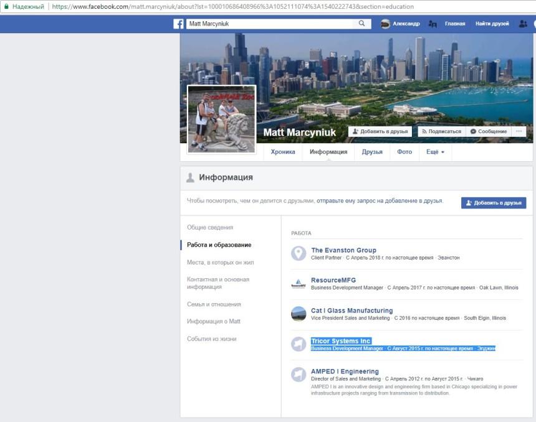Click the search magnifier icon
Screen dimensions: 536x422
coord(361,24)
